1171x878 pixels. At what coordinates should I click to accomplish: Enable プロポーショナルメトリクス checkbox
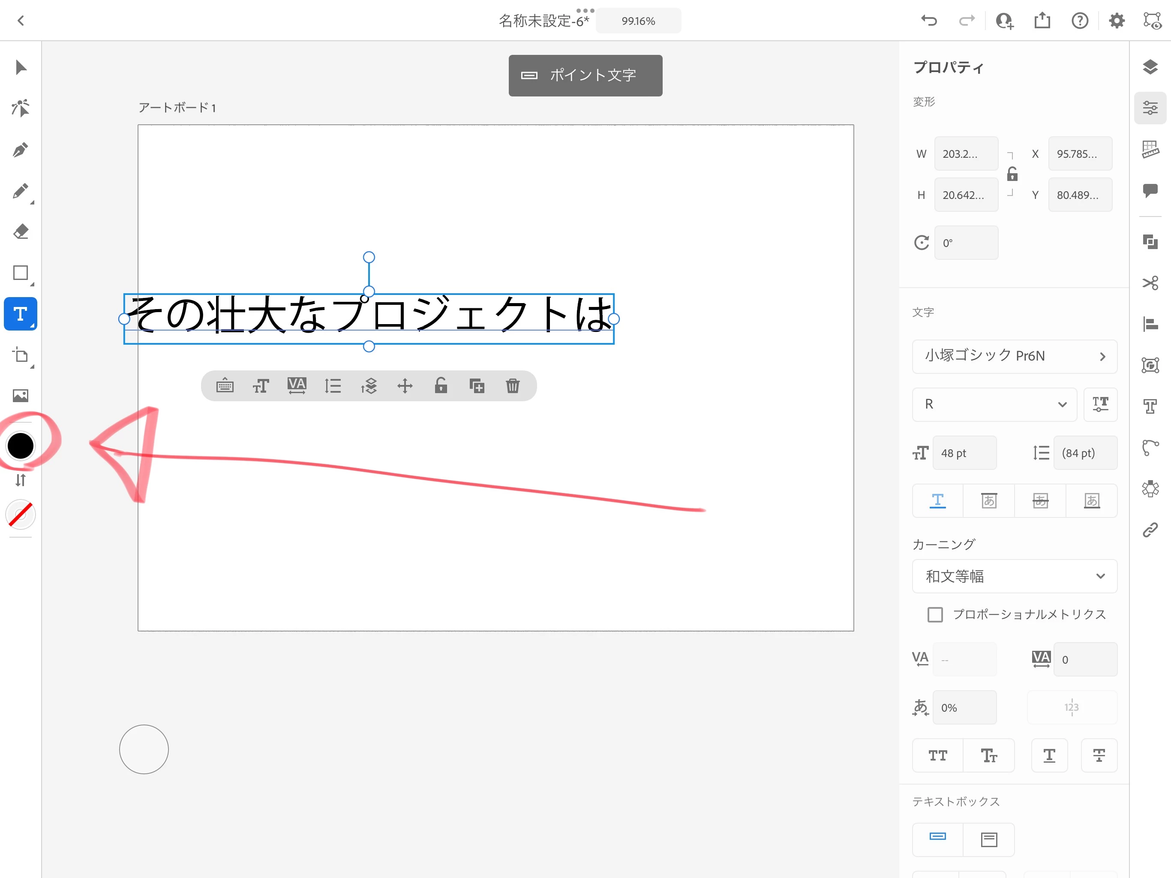click(935, 614)
